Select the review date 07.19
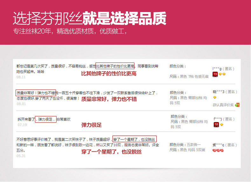The image size is (251, 182). click(22, 125)
